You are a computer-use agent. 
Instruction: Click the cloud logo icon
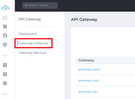click(x=6, y=8)
